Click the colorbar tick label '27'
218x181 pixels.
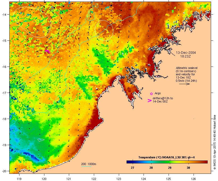pyautogui.click(x=132, y=168)
